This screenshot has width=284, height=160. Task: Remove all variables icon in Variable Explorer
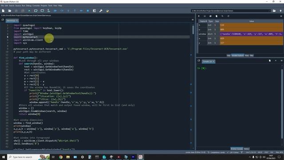[217, 16]
